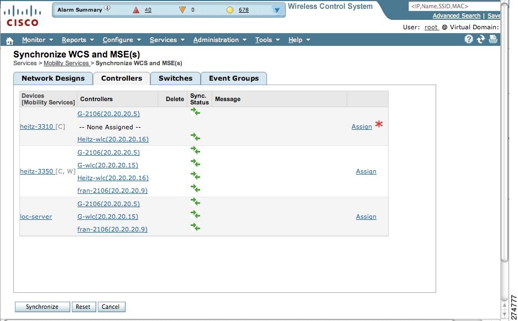Open the Administration menu

[x=219, y=40]
